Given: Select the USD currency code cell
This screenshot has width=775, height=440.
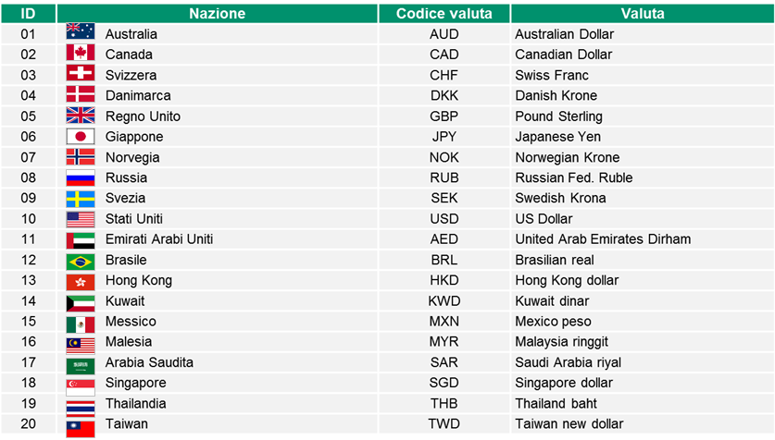Looking at the screenshot, I should tap(444, 218).
